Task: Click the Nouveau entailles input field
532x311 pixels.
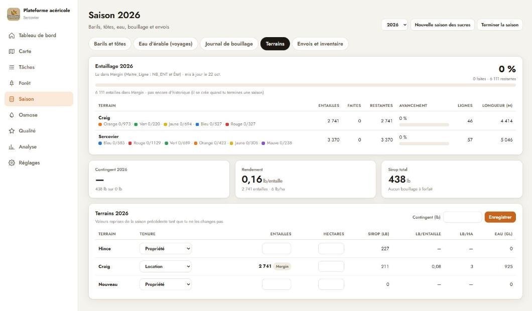Action: (277, 284)
